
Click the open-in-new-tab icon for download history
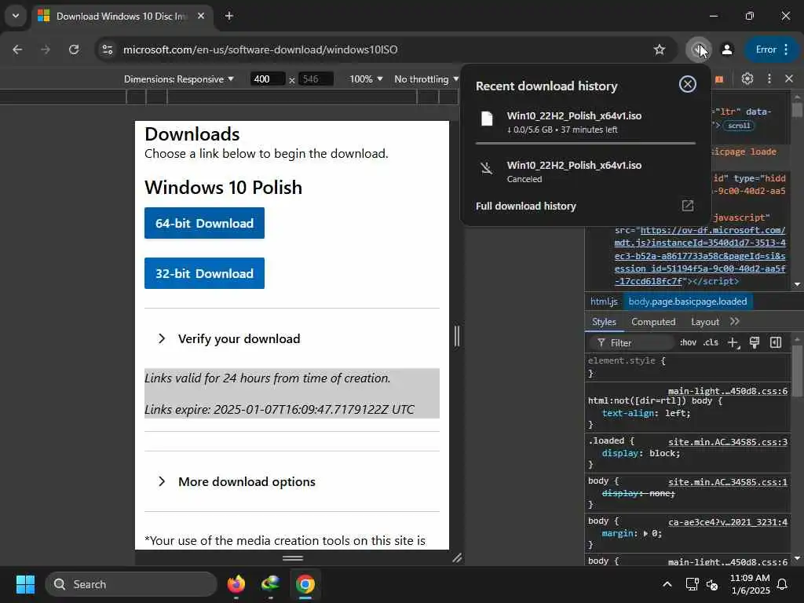(x=688, y=206)
